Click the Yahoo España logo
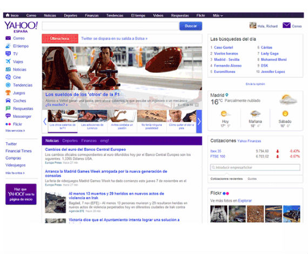The width and height of the screenshot is (308, 254). tap(21, 27)
